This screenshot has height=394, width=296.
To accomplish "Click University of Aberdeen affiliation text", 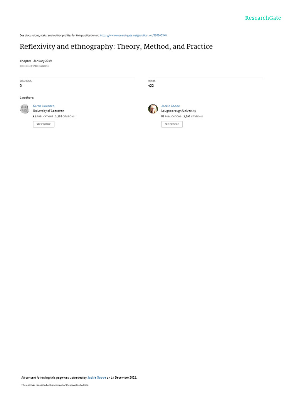I will tap(48, 111).
